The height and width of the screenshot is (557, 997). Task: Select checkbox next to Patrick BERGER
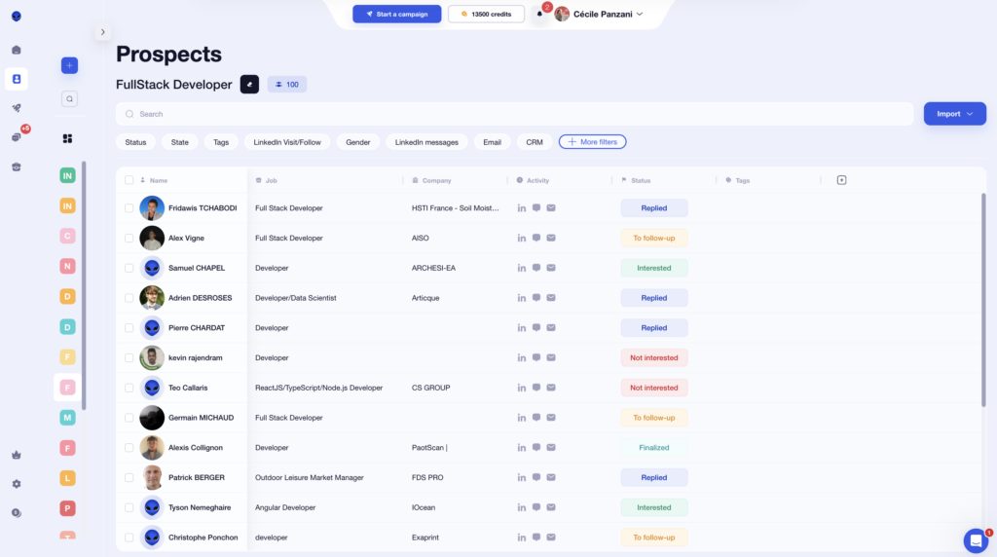tap(129, 478)
